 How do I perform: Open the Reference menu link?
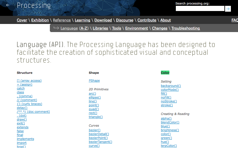click(62, 20)
